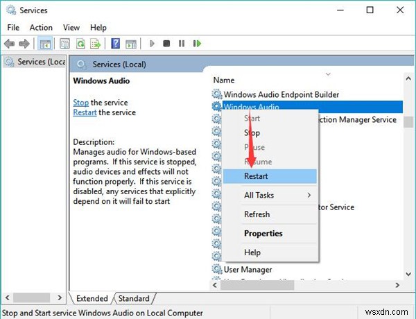Click the services list scroll right arrow

pyautogui.click(x=397, y=285)
